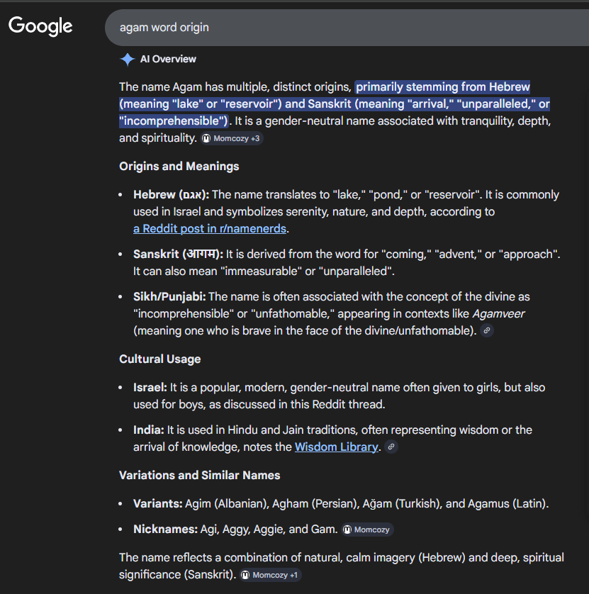Click the link icon beside Wisdom Library
589x594 pixels.
391,447
